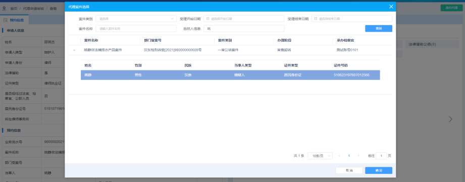Click the 案件代理 button in background page
The width and height of the screenshot is (465, 182).
452,8
